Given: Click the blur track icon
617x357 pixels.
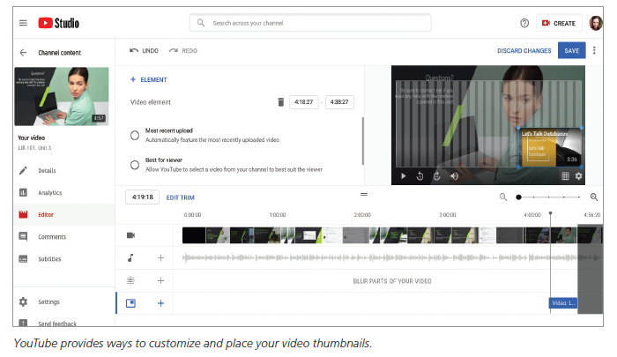Looking at the screenshot, I should [x=130, y=280].
